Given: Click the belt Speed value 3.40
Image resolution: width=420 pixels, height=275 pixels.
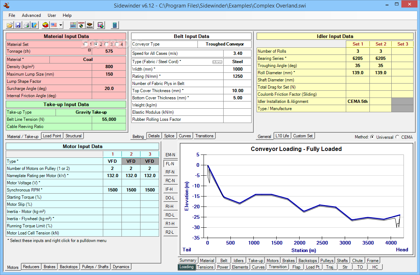Looking at the screenshot, I should tap(238, 53).
